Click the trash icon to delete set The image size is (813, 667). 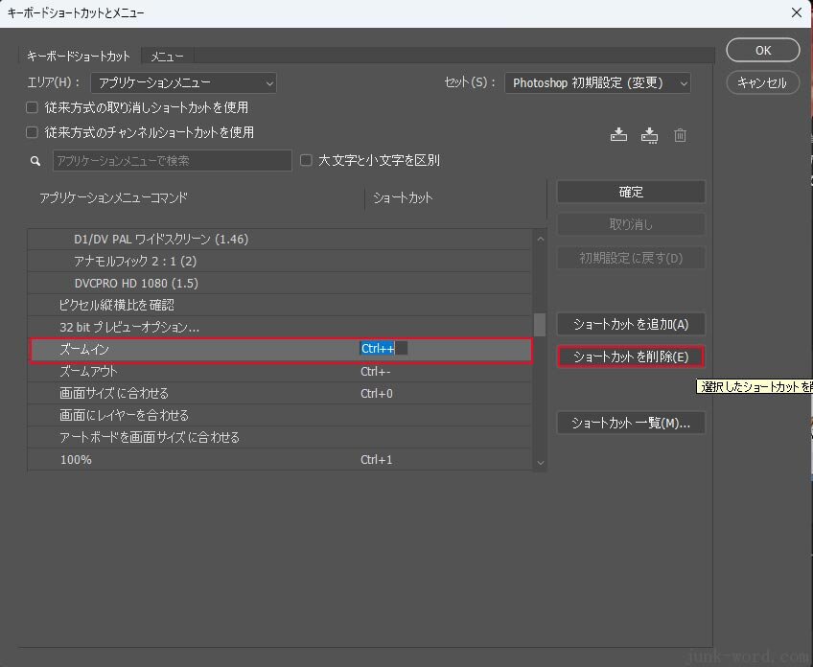point(680,136)
